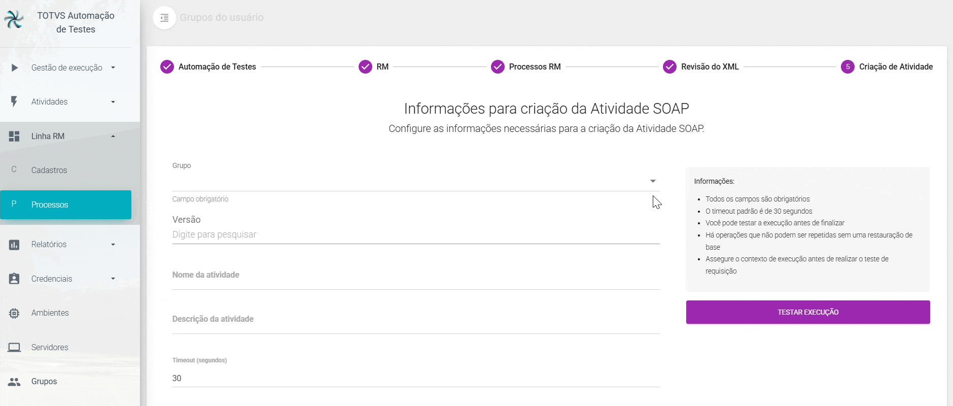The height and width of the screenshot is (406, 953).
Task: Click the TOTVS pinwheel logo icon
Action: point(14,19)
